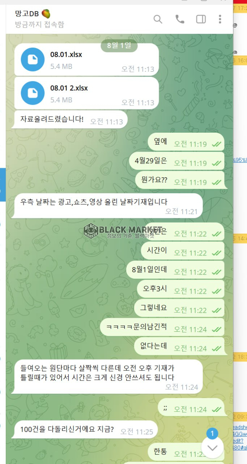Click the 8월 1일 date badge
The height and width of the screenshot is (464, 247).
coord(119,46)
